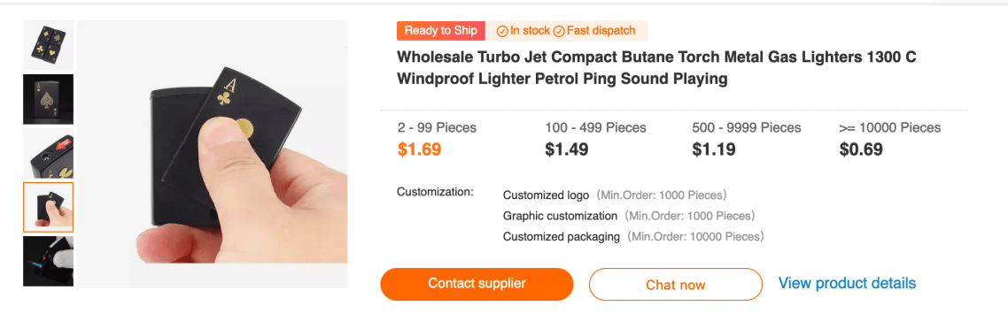Select the four-suit lighter thumbnail
This screenshot has height=321, width=1008.
[x=48, y=45]
